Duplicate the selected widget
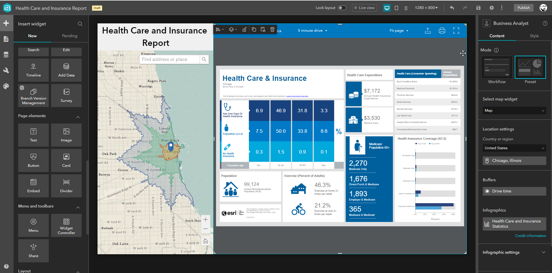The height and width of the screenshot is (273, 552). coord(254,29)
